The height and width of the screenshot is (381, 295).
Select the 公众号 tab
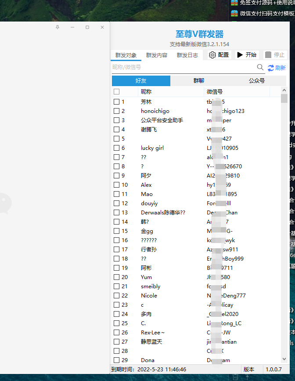pyautogui.click(x=257, y=81)
